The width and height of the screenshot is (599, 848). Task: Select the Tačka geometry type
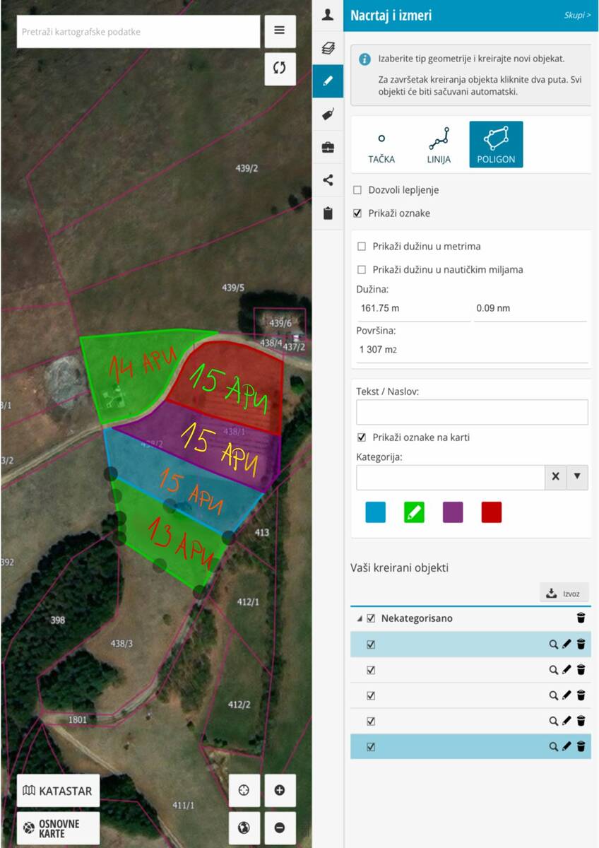point(381,145)
